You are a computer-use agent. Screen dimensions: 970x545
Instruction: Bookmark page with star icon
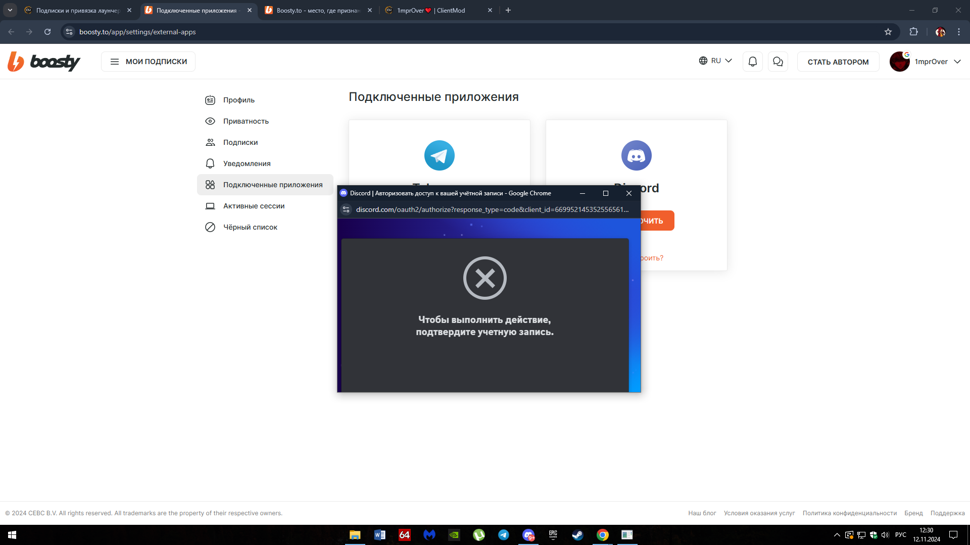[x=888, y=32]
